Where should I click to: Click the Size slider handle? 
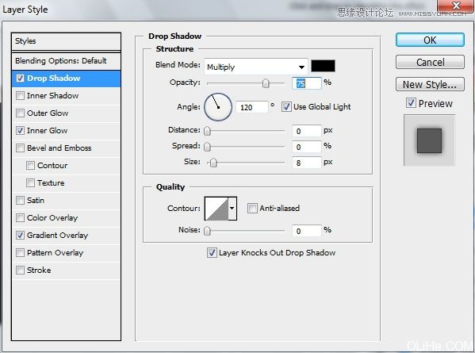tap(213, 163)
